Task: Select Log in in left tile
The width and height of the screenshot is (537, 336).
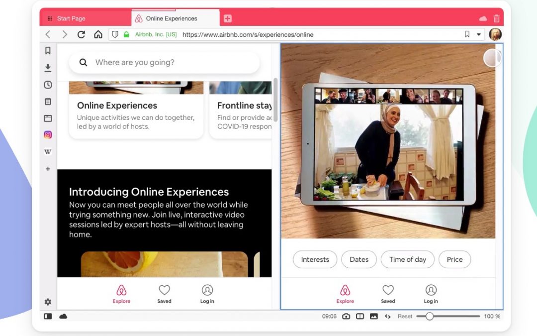Action: tap(207, 294)
